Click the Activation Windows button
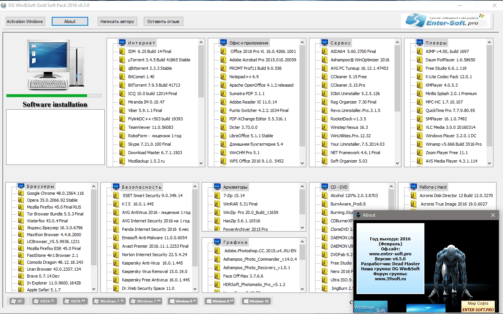 (x=25, y=21)
